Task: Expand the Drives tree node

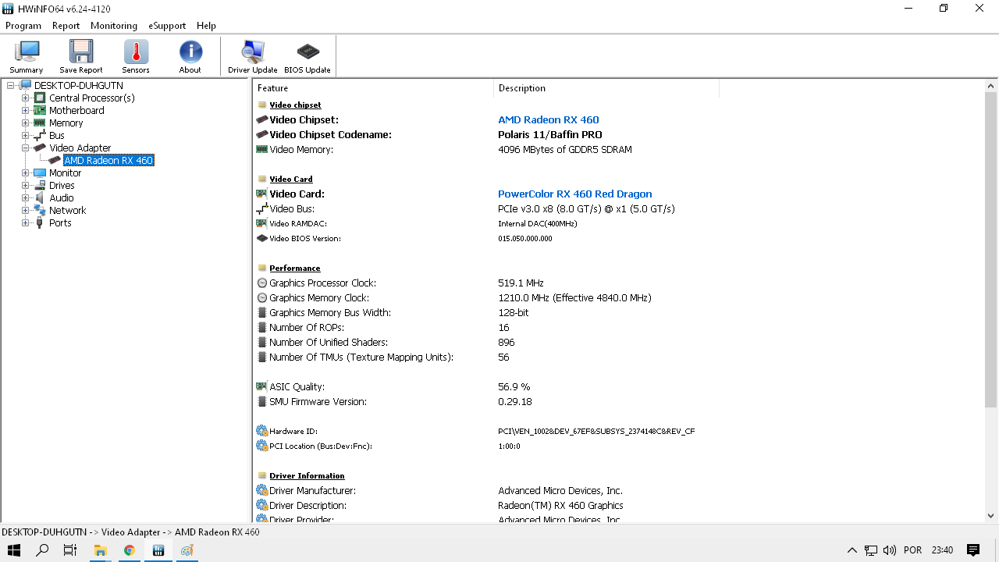Action: [26, 186]
